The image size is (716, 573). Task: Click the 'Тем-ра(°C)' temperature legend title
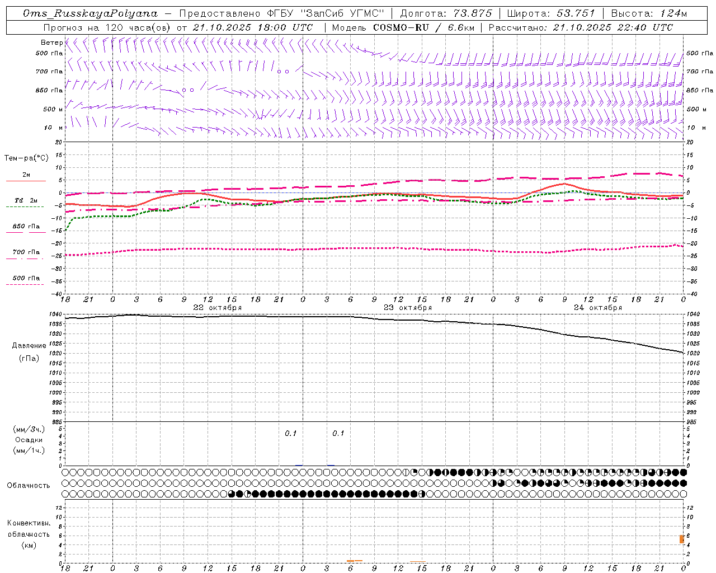tap(26, 158)
